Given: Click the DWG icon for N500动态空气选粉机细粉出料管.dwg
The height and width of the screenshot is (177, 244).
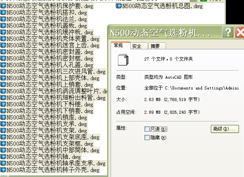Looking at the screenshot, I should click(3, 98).
